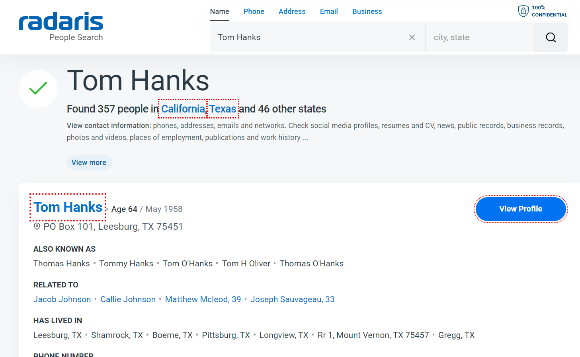Viewport: 580px width, 357px height.
Task: Clear the name field with X icon
Action: (412, 37)
